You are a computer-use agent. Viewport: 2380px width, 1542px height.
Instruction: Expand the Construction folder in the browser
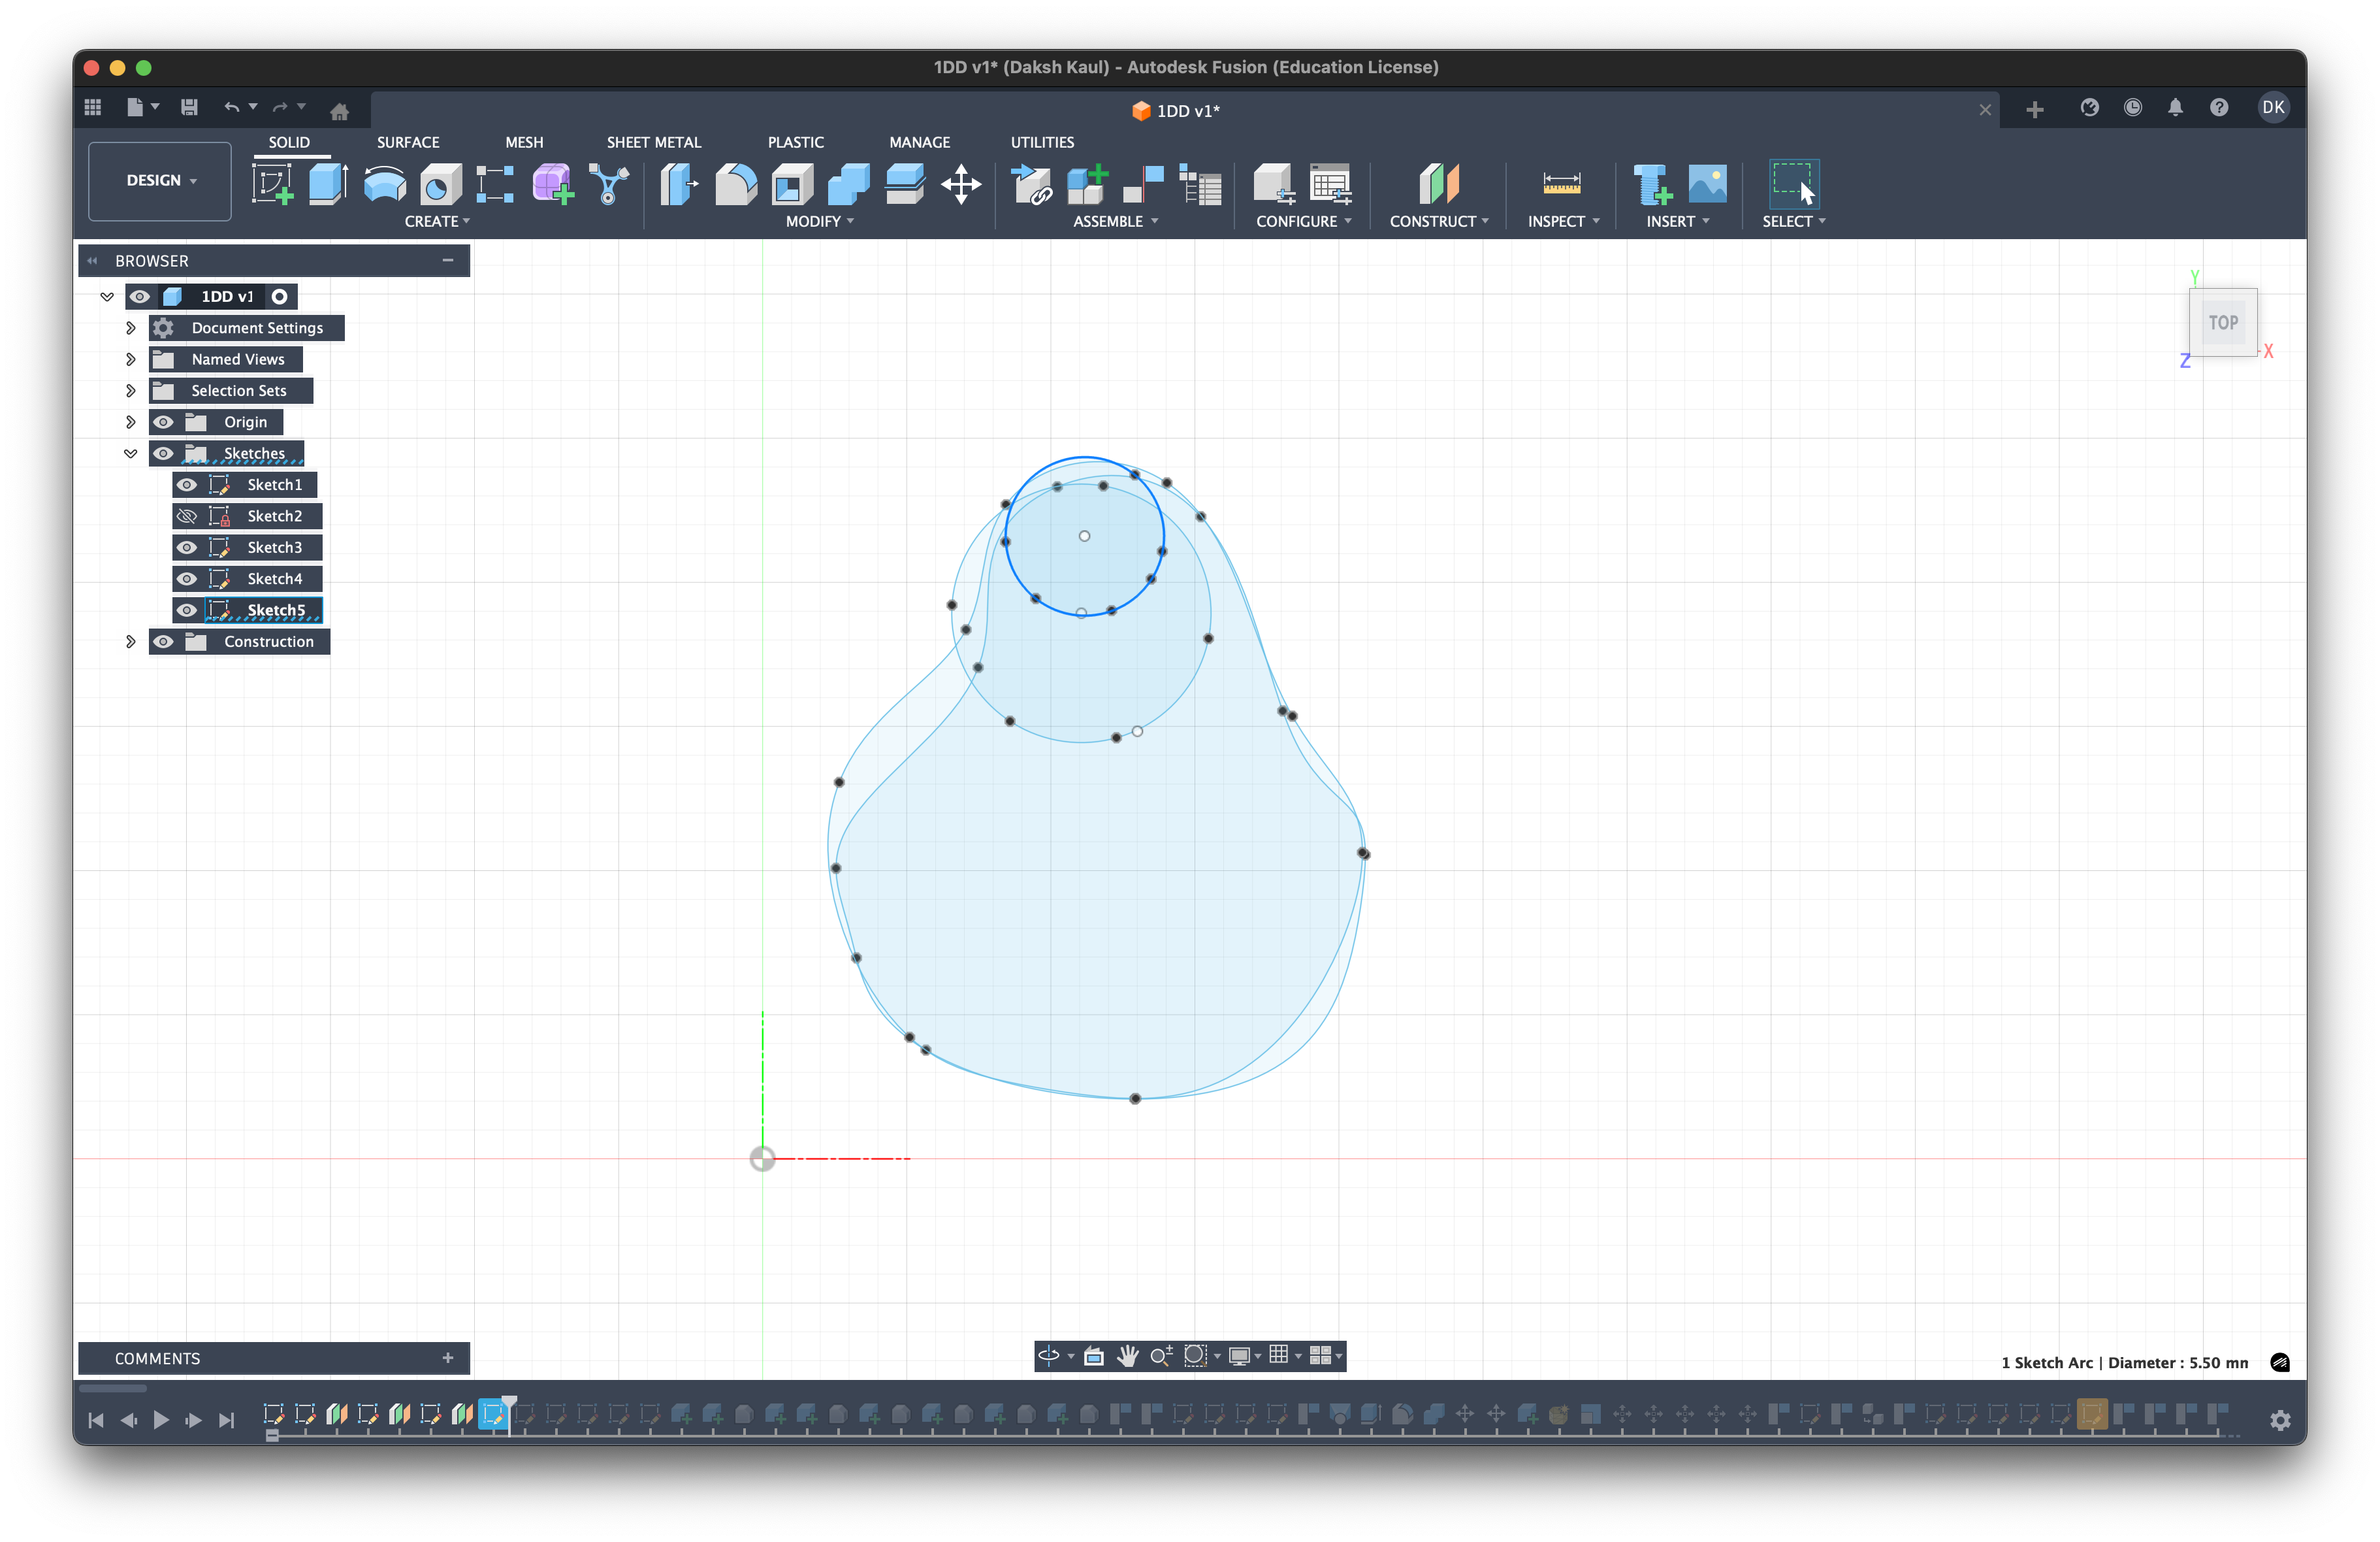point(130,642)
